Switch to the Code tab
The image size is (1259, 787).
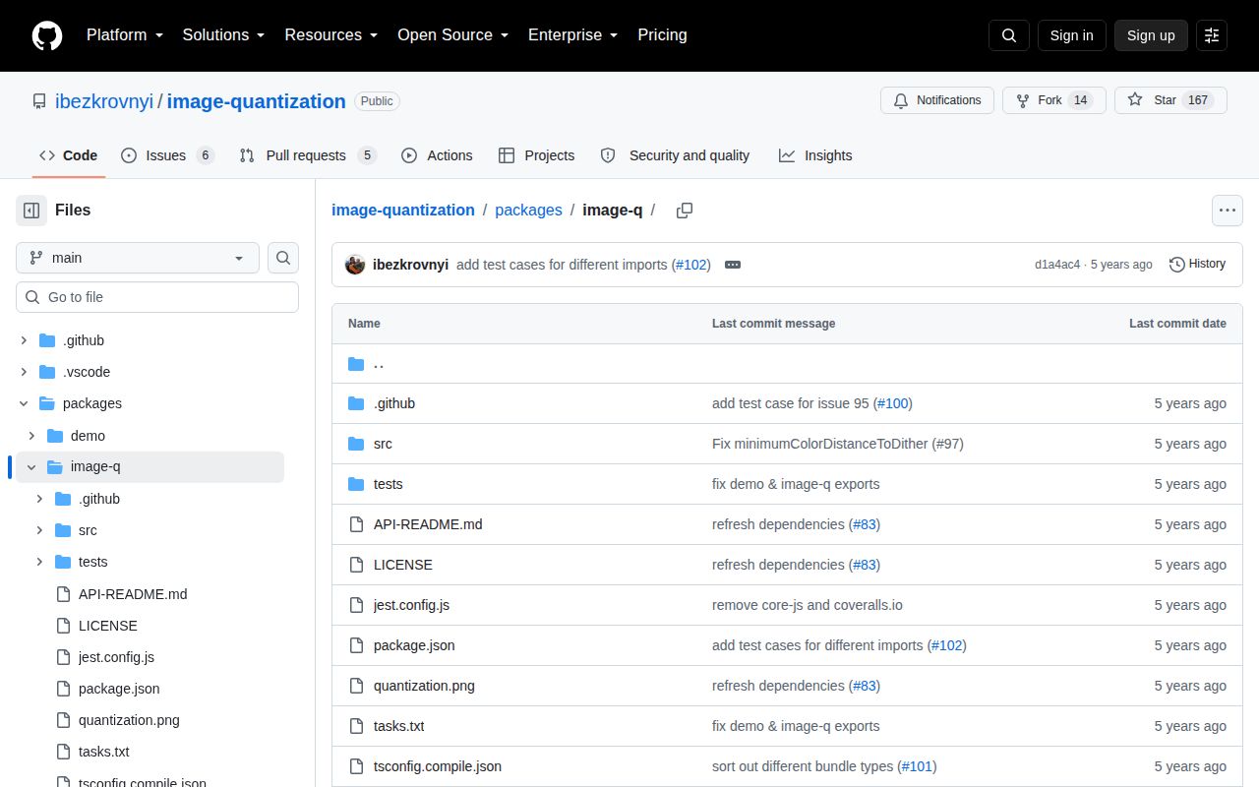[x=68, y=155]
